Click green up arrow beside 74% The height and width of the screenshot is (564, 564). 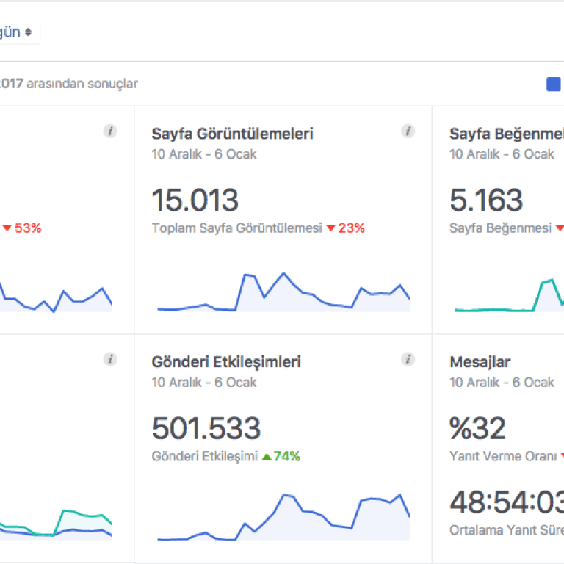coord(267,457)
